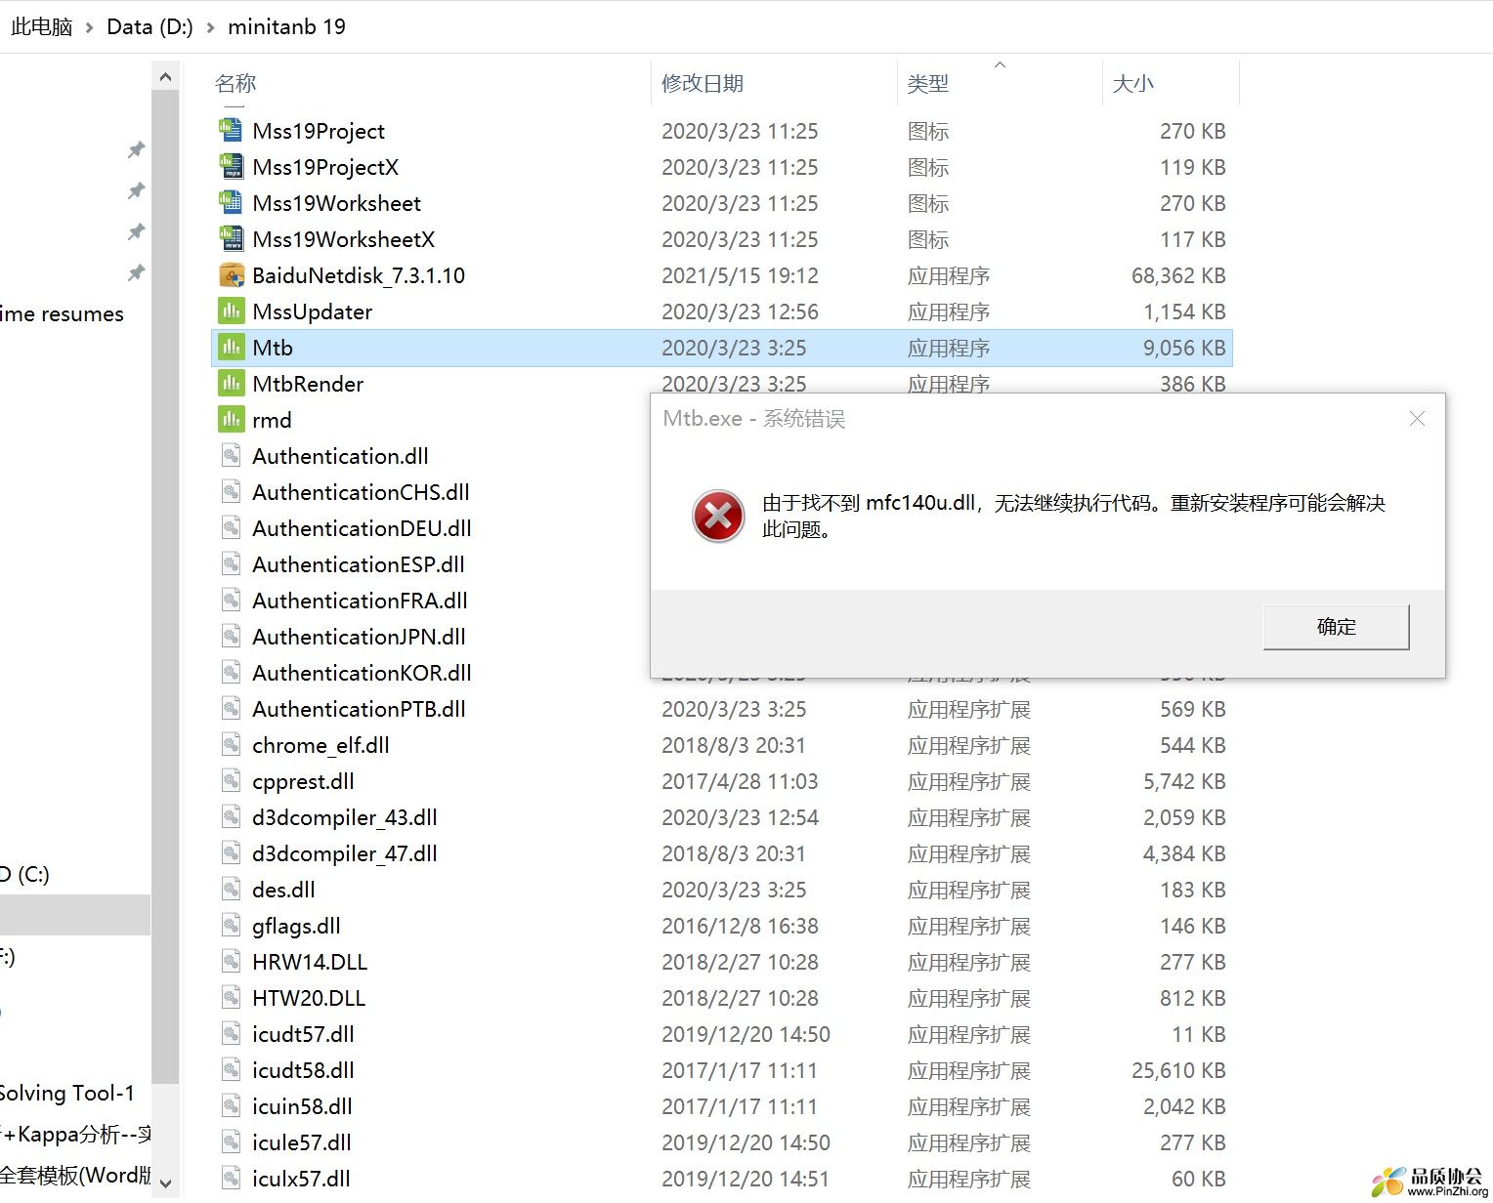Open 此电脑 breadcrumb segment
Viewport: 1493px width, 1203px height.
pyautogui.click(x=42, y=27)
